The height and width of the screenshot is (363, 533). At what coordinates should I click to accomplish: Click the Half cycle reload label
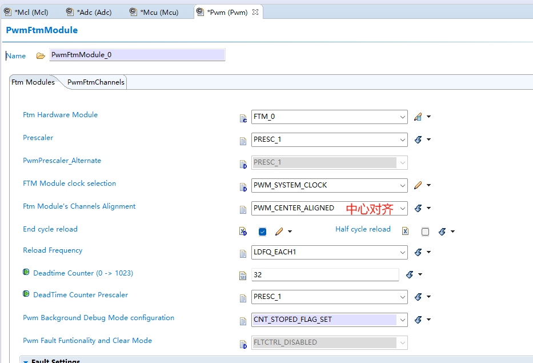pos(363,229)
